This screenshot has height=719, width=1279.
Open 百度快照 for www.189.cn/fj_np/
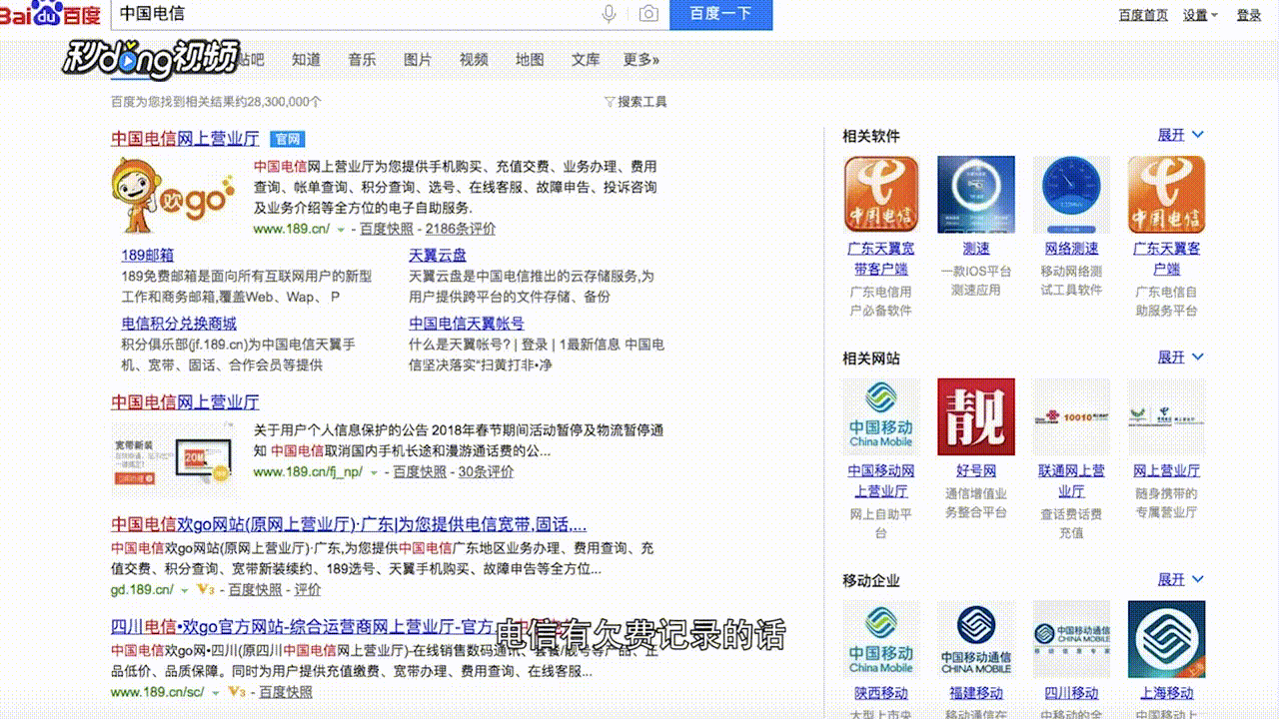pos(420,472)
